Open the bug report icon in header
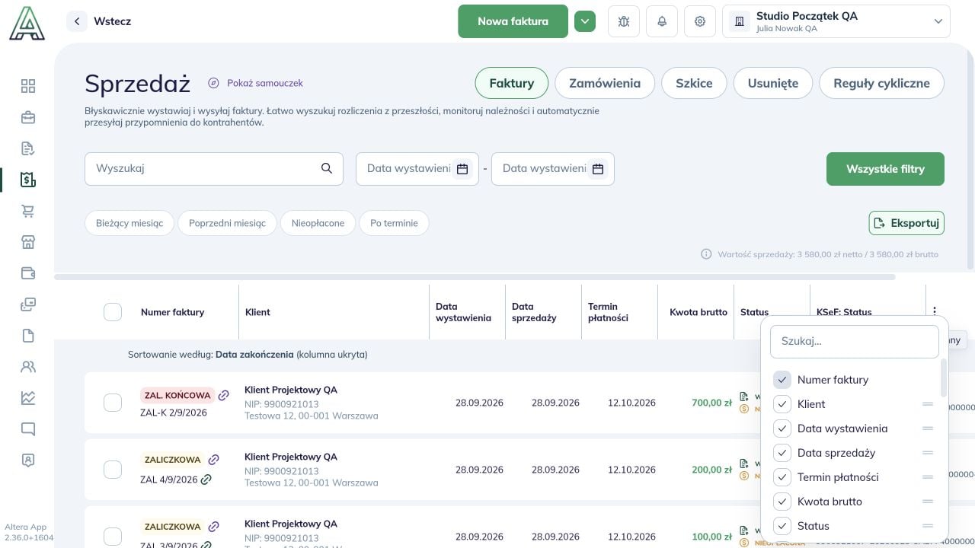The height and width of the screenshot is (548, 975). point(624,21)
